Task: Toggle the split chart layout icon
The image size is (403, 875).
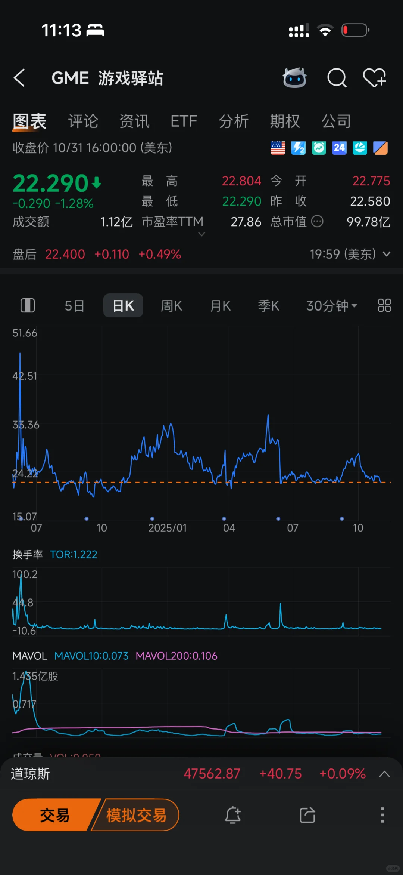Action: 28,305
